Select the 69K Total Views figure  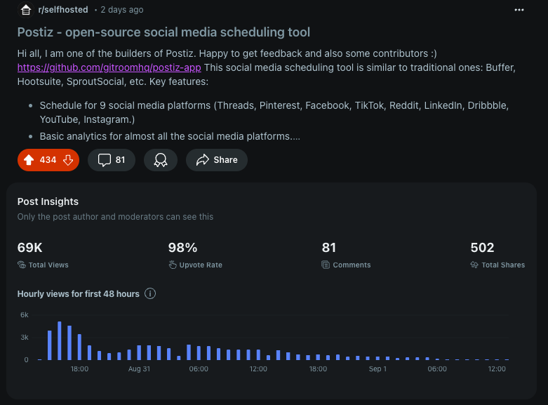(x=29, y=248)
